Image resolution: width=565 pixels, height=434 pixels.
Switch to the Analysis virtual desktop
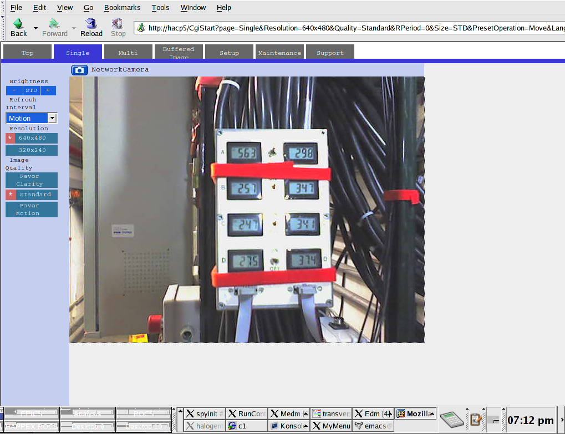click(x=88, y=413)
